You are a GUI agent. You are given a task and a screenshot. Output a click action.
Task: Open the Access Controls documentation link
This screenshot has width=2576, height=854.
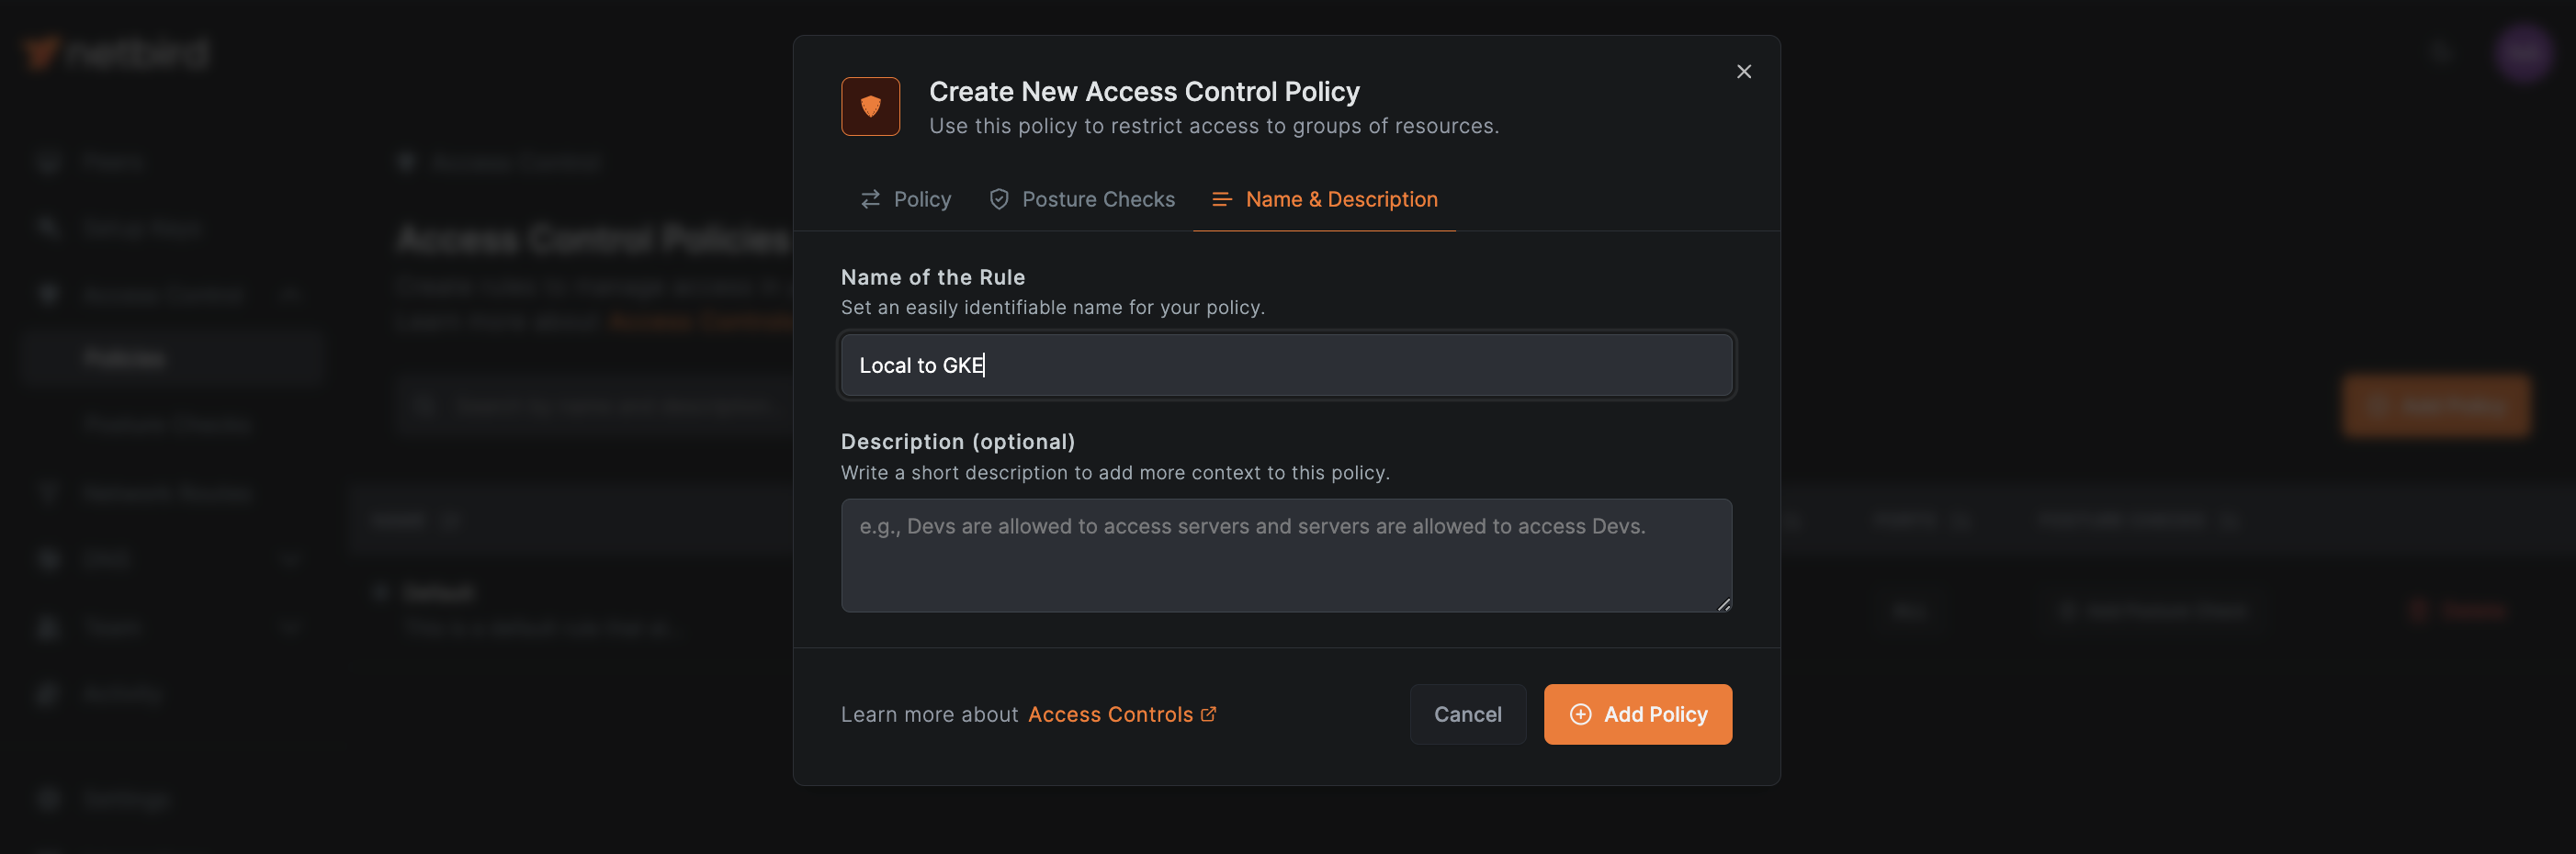click(x=1112, y=713)
